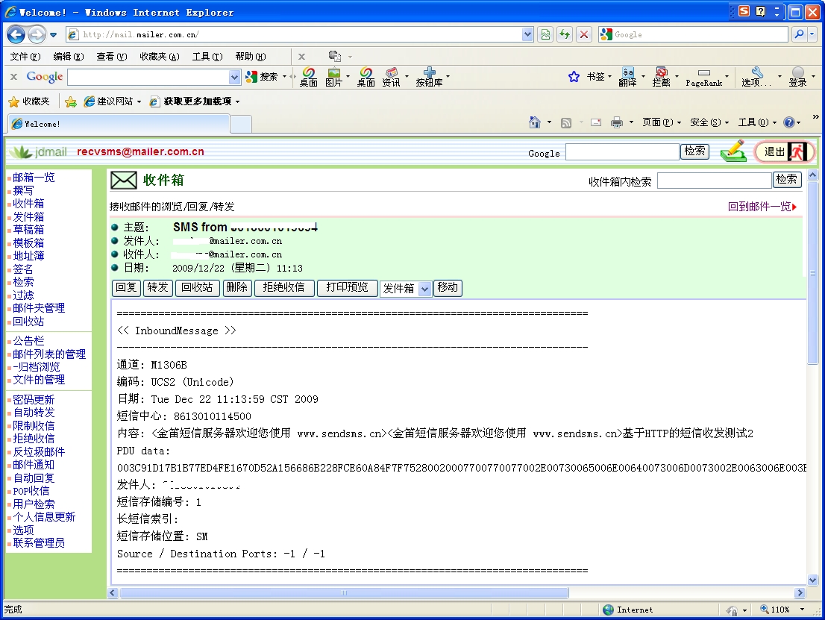Click the Google toolbar 图片 icon
This screenshot has width=825, height=620.
point(333,77)
